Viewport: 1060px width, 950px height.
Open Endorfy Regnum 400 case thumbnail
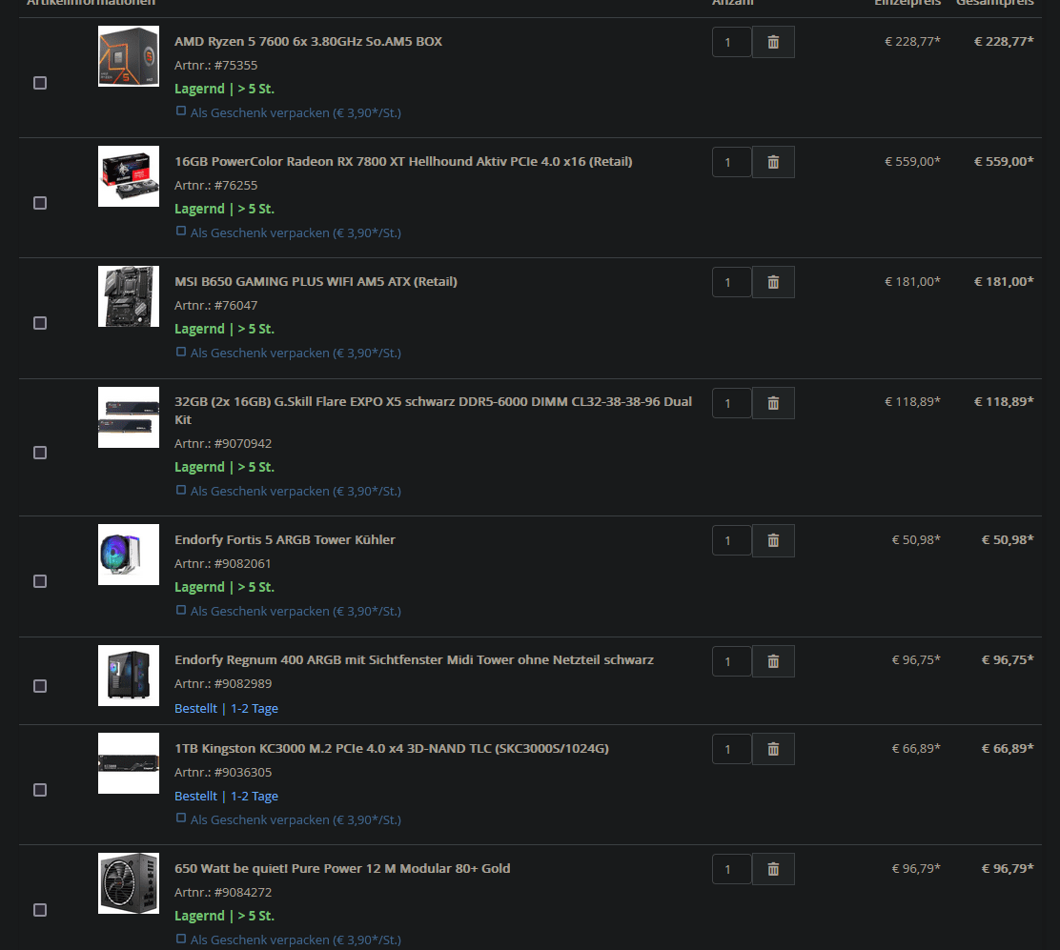pos(129,676)
